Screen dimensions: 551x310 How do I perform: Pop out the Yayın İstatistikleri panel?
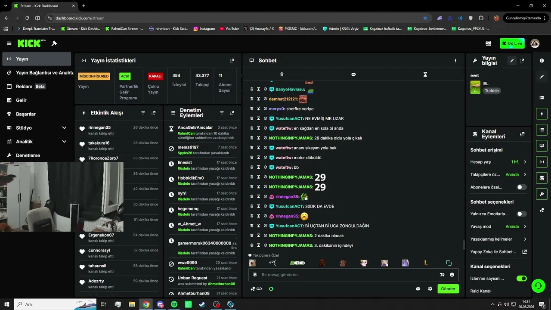[x=232, y=61]
